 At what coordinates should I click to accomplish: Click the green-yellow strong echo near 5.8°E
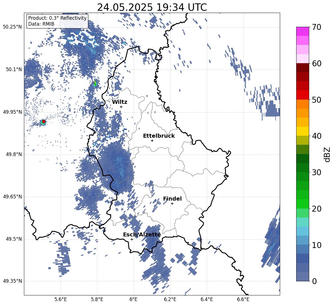coord(95,83)
